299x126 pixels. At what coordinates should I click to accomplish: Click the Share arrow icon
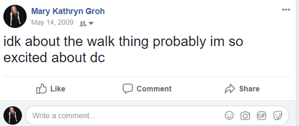pos(229,89)
